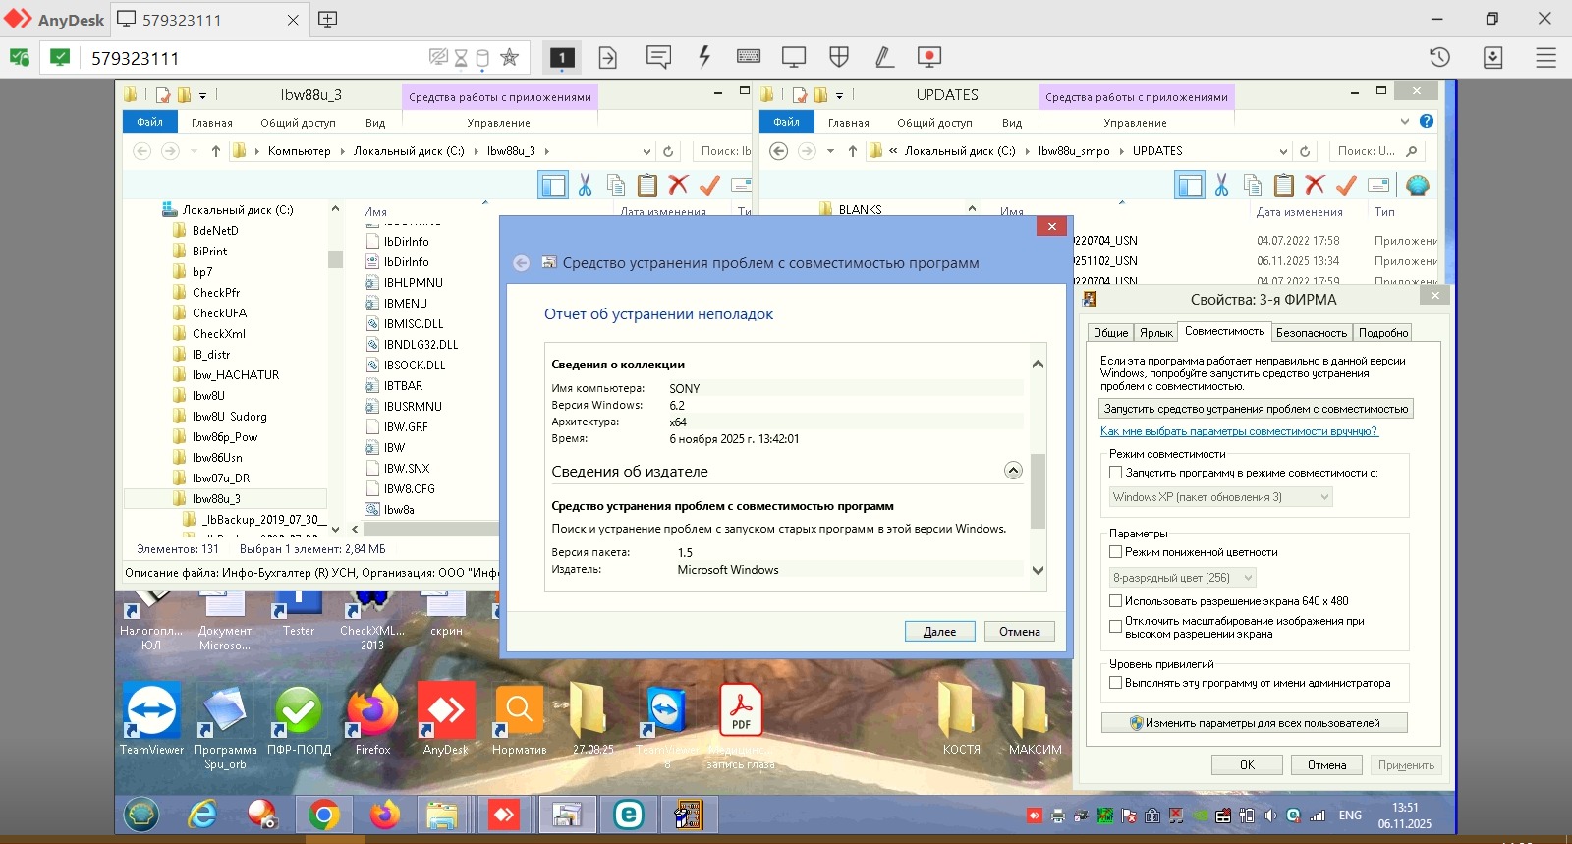Screen dimensions: 1572x844
Task: Open the 'Ярлык' properties tab
Action: tap(1156, 333)
